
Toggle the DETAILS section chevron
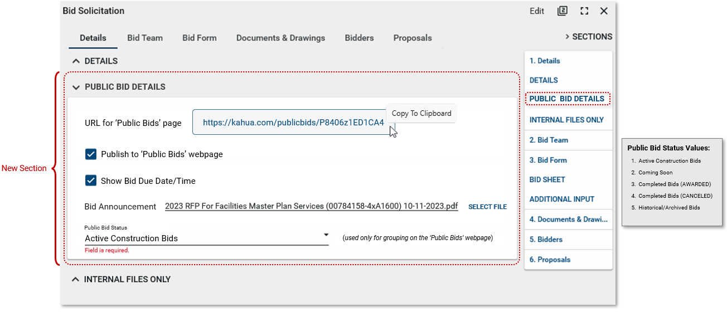[x=76, y=61]
